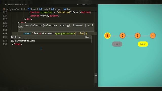Screen dimensions: 162x91
Task: Click step circle 1 in preview
Action: [x=107, y=36]
